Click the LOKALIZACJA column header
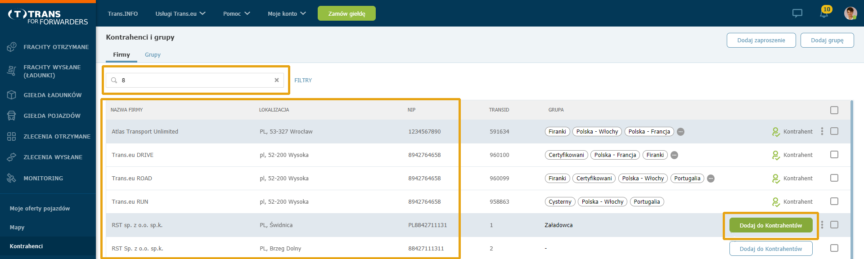 (274, 110)
